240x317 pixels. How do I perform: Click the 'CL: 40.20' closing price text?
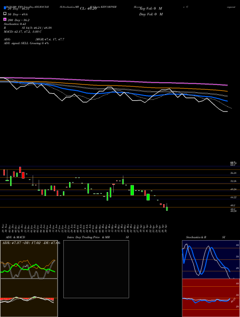pos(88,9)
